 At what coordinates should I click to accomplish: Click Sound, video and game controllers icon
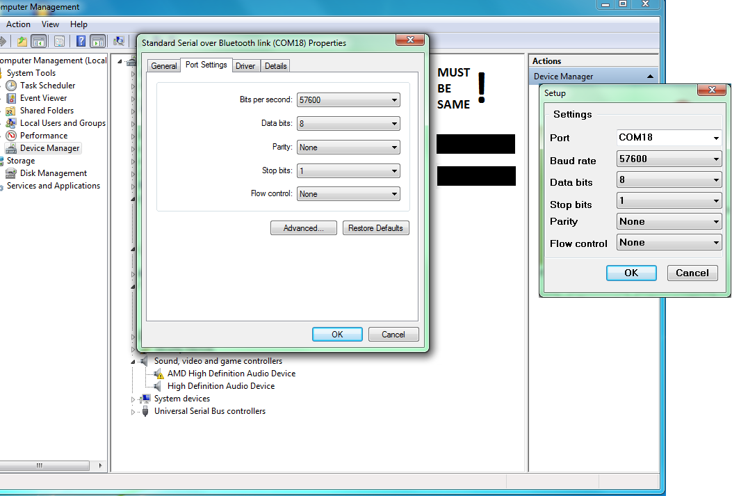pos(145,361)
